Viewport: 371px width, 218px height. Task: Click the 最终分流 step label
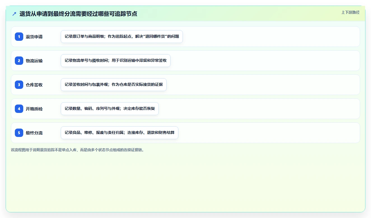[34, 133]
